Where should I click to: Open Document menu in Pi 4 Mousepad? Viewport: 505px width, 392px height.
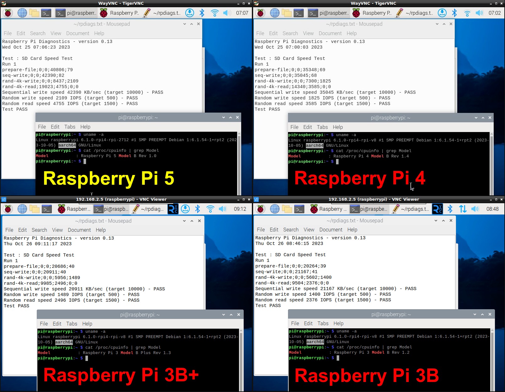tap(330, 33)
